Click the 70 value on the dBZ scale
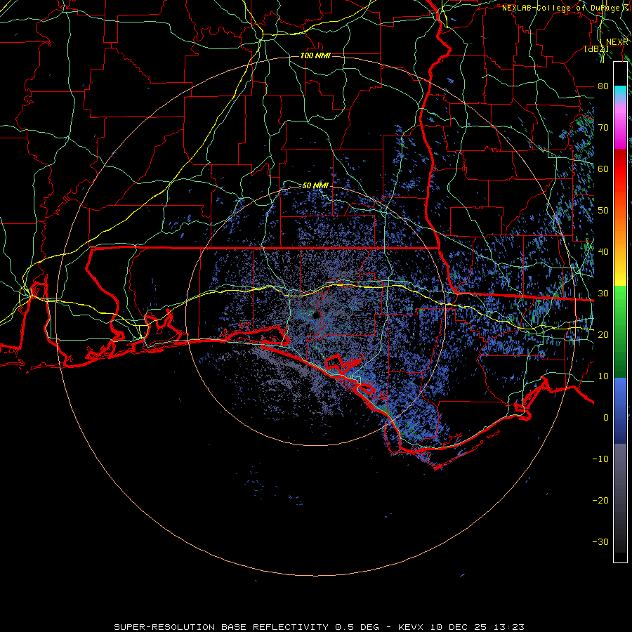The width and height of the screenshot is (632, 632). [x=603, y=127]
